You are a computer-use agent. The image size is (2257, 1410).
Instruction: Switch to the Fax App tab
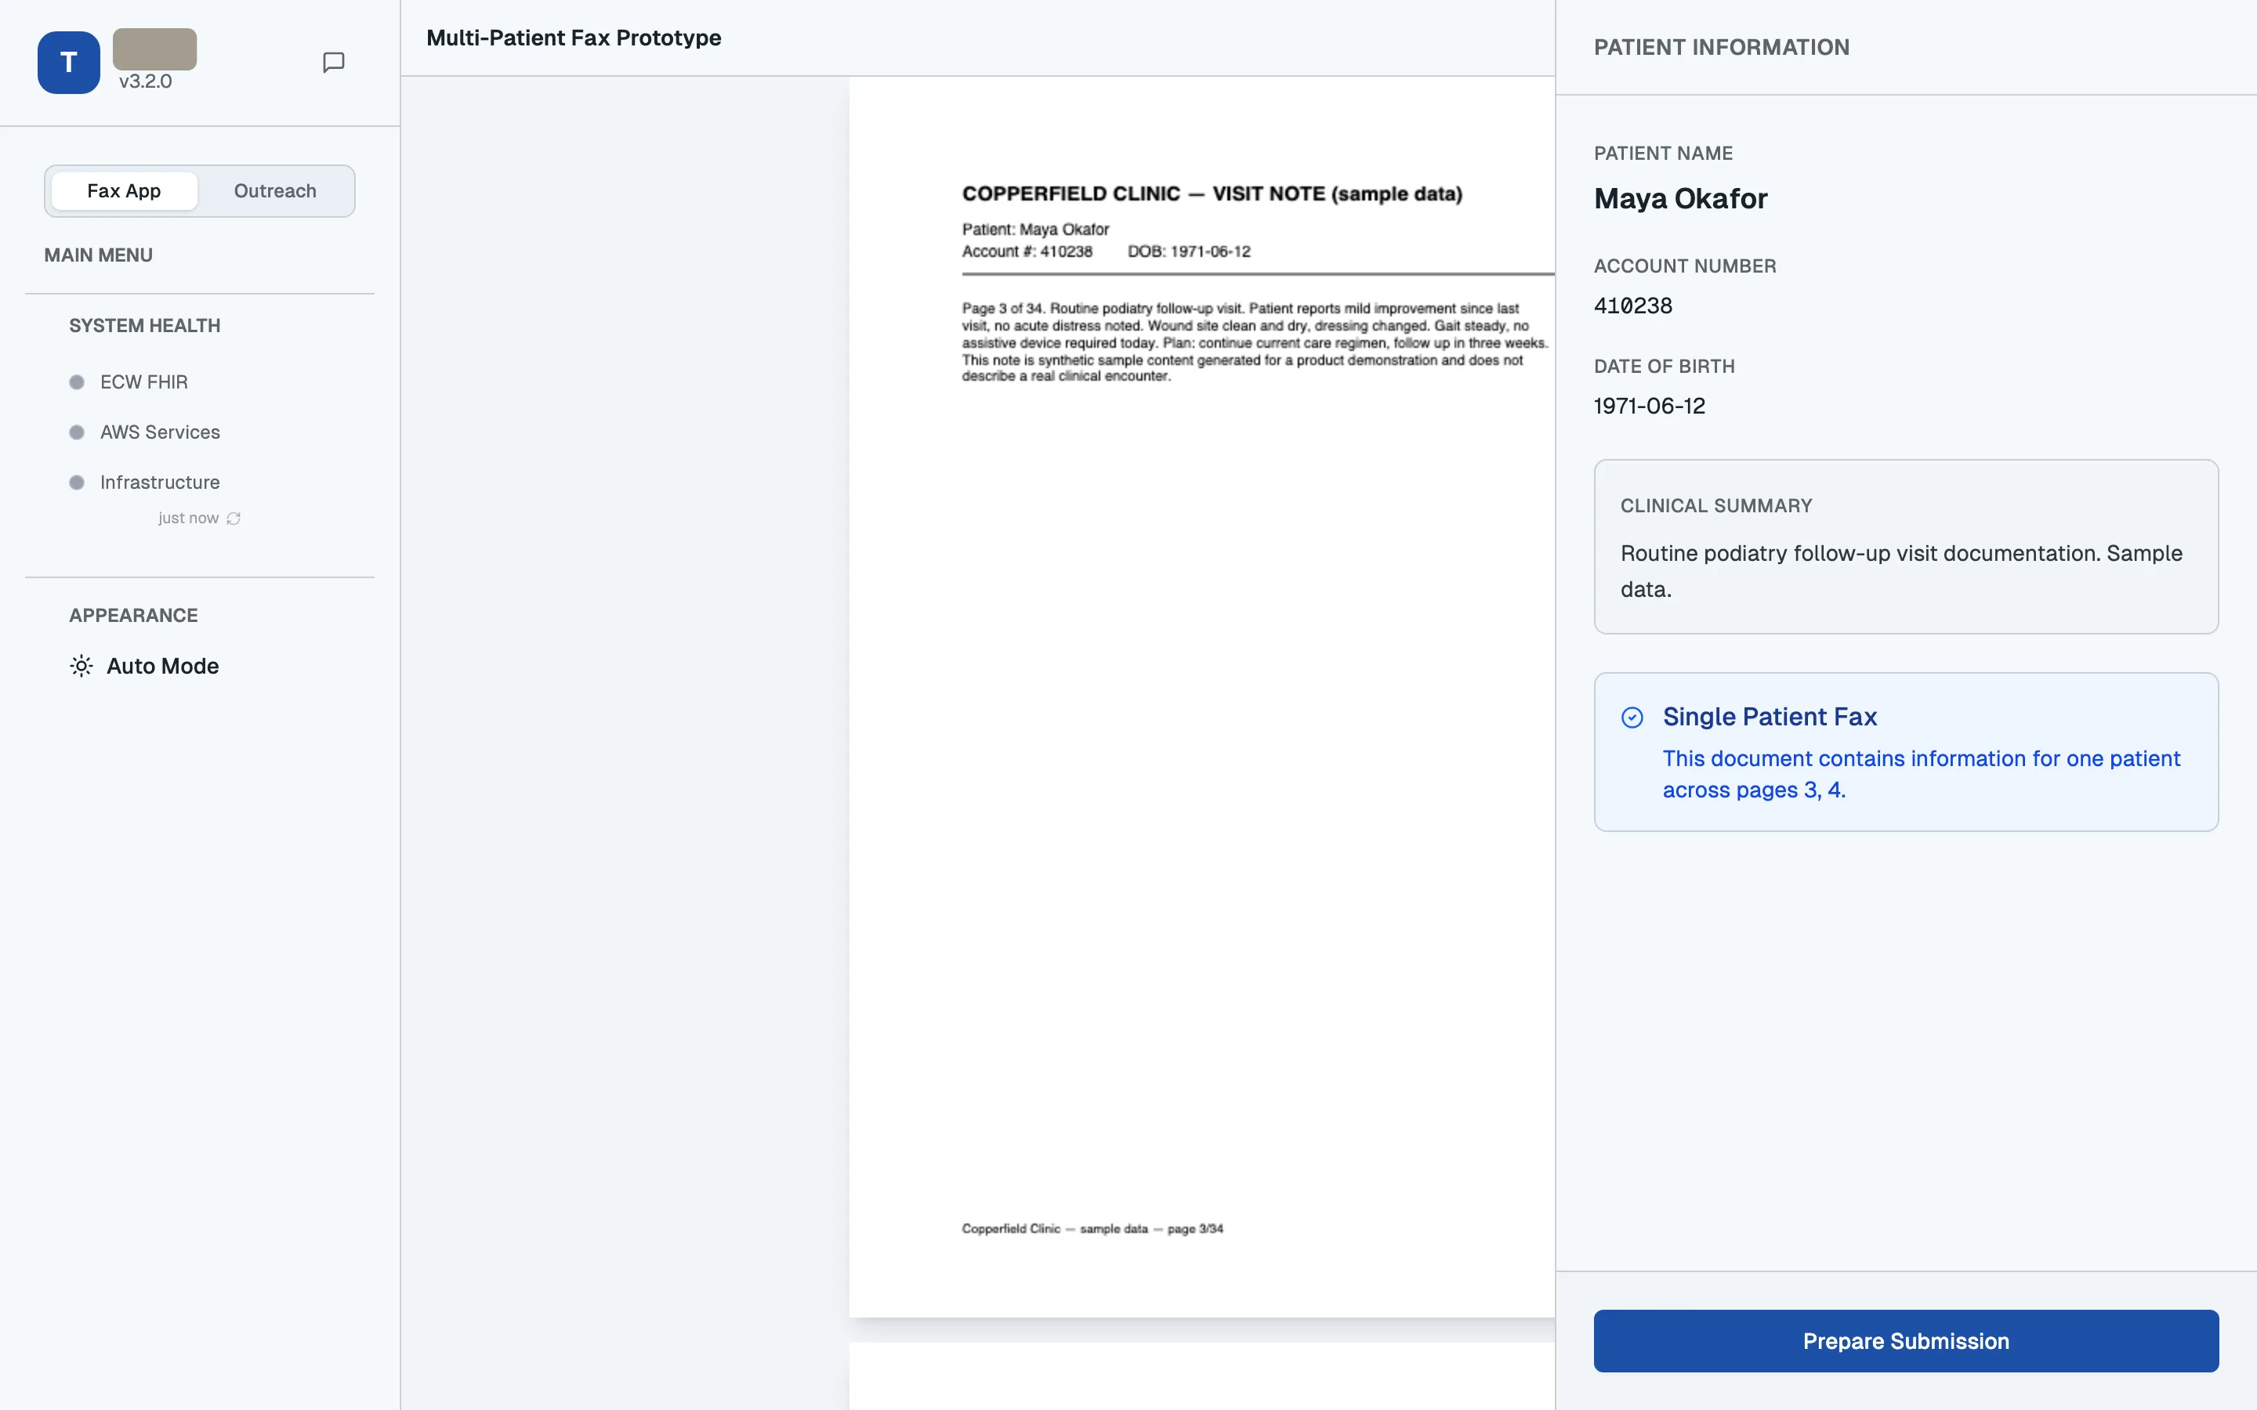click(x=124, y=191)
